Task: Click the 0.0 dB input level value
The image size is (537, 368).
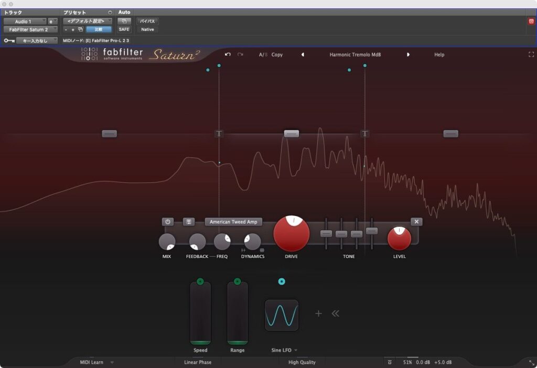Action: [x=423, y=362]
